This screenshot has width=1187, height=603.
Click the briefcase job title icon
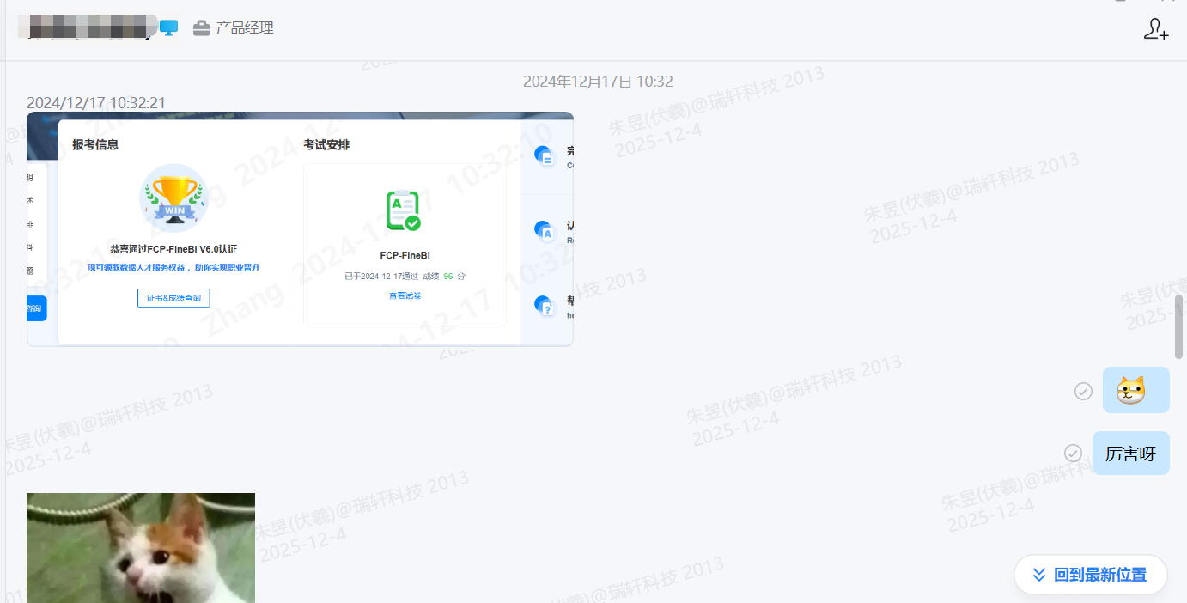[x=201, y=28]
